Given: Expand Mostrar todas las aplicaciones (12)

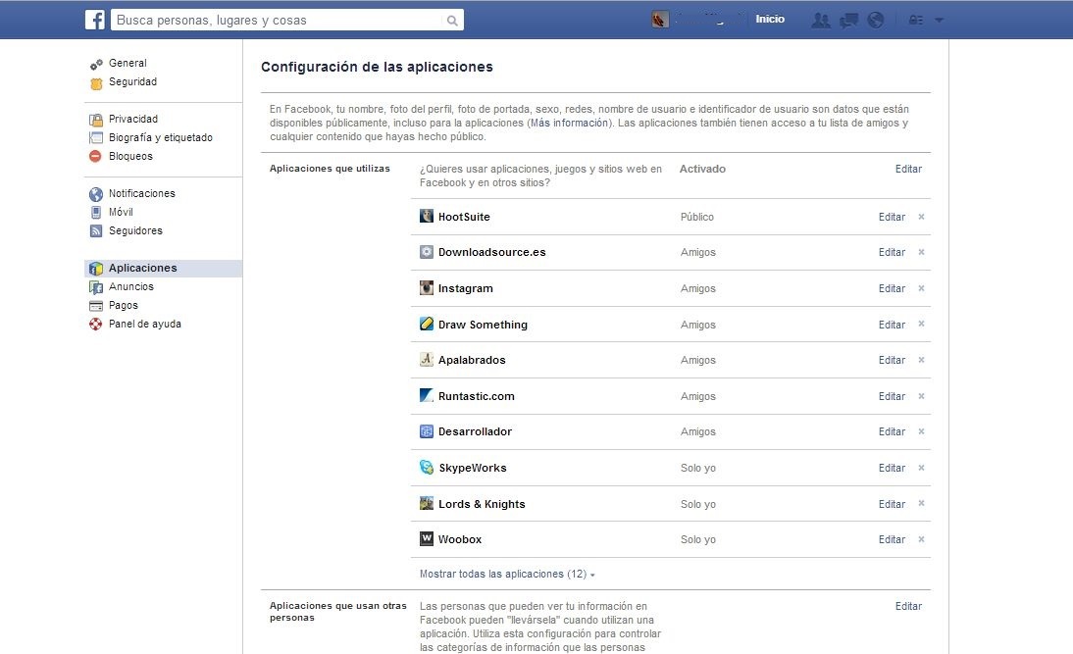Looking at the screenshot, I should coord(507,574).
